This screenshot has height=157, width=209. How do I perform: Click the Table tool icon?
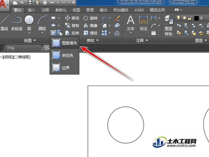click(154, 33)
